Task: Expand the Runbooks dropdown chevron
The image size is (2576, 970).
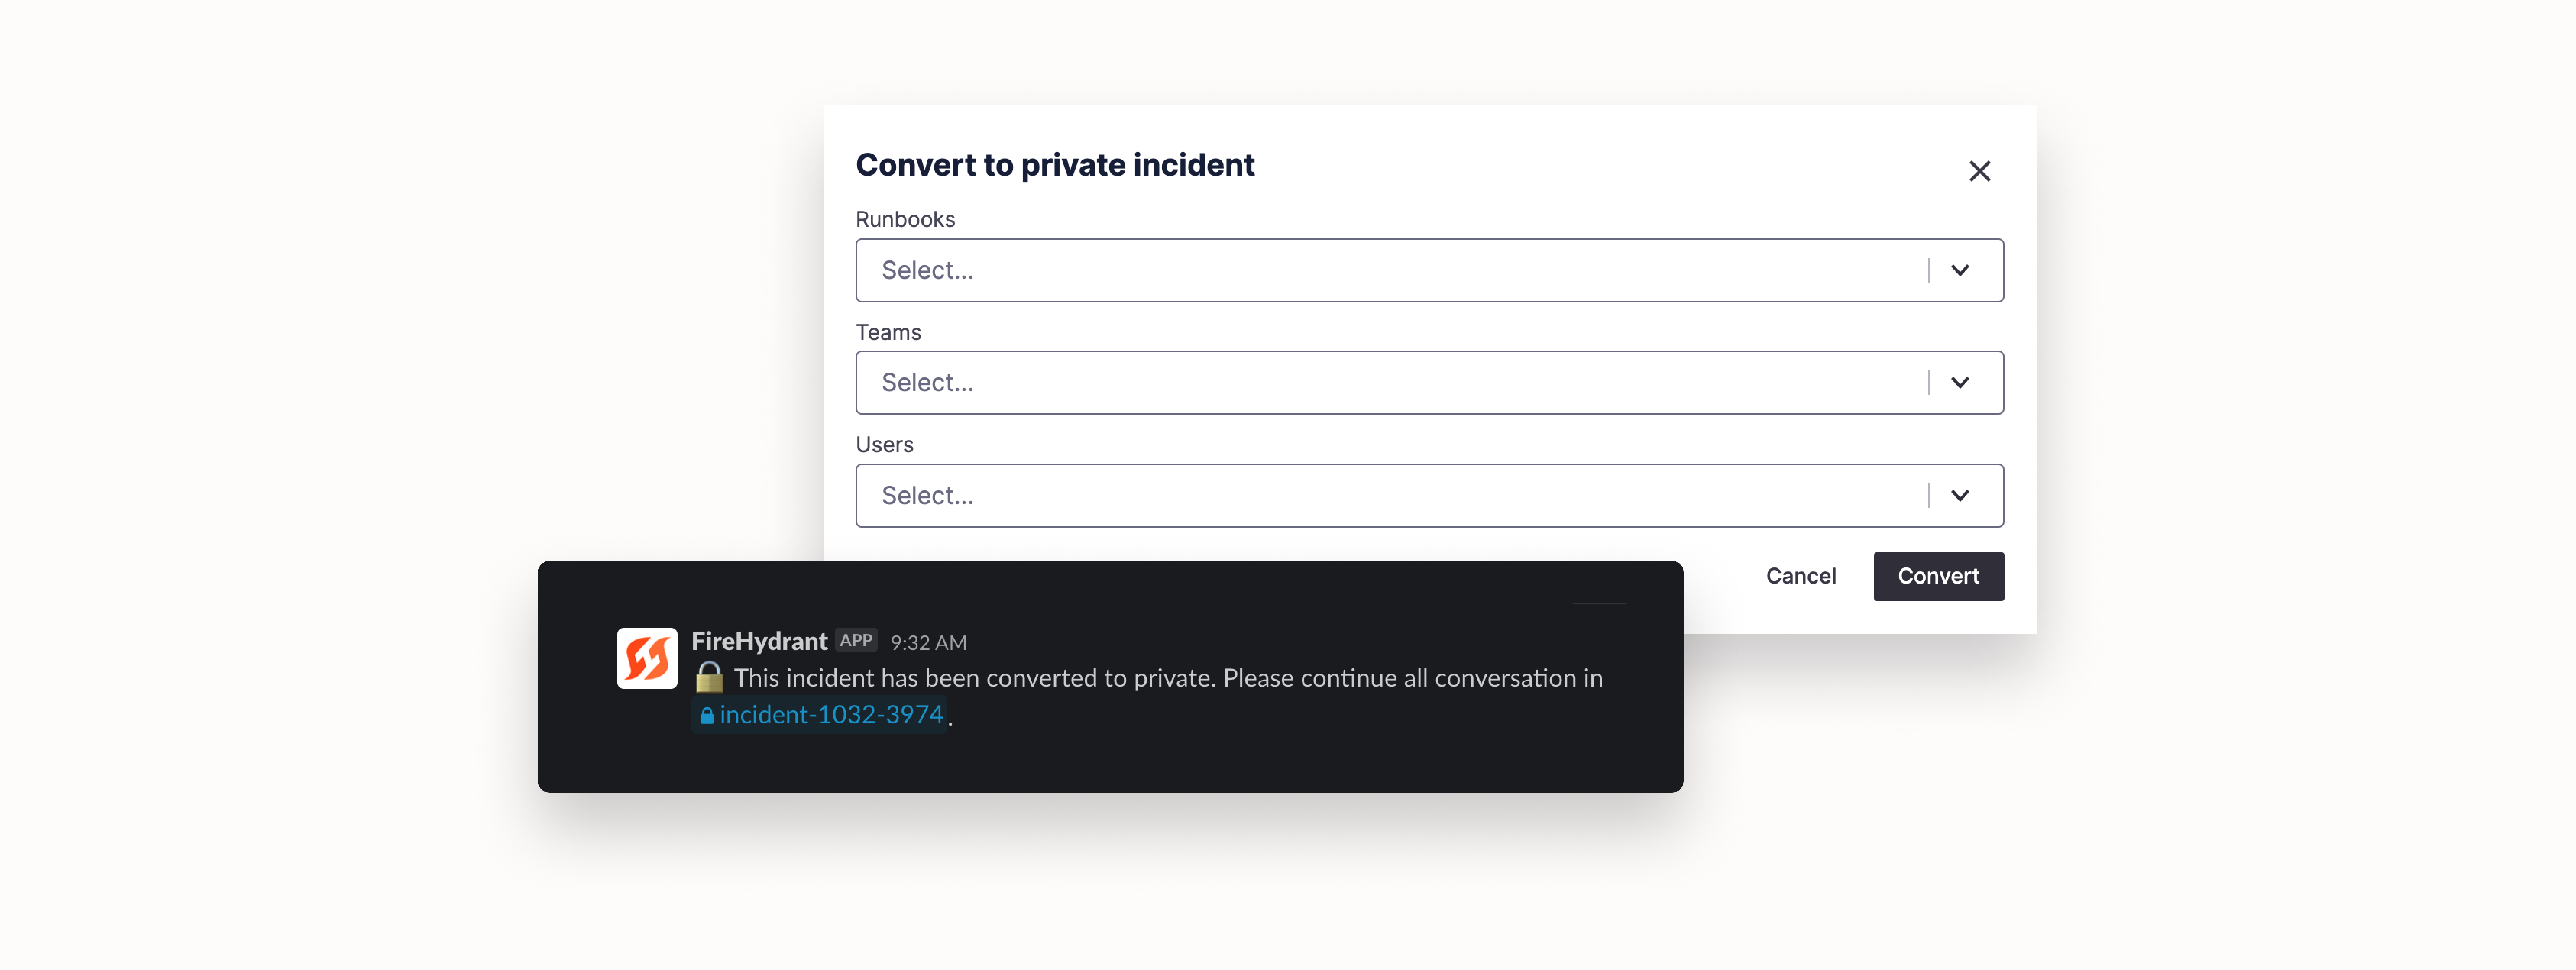Action: [1959, 270]
